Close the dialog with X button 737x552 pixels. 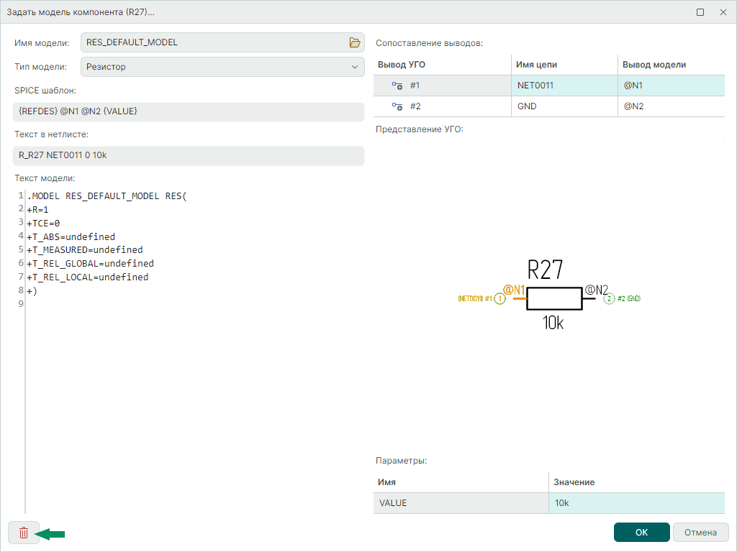click(723, 12)
